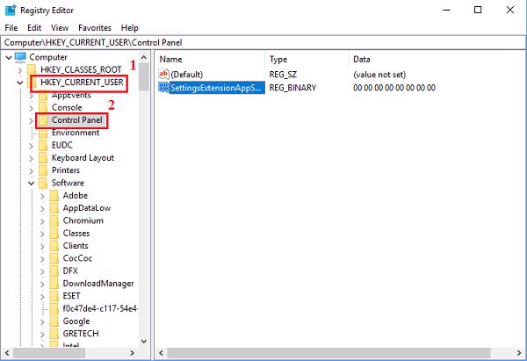Open the File menu

[x=11, y=27]
